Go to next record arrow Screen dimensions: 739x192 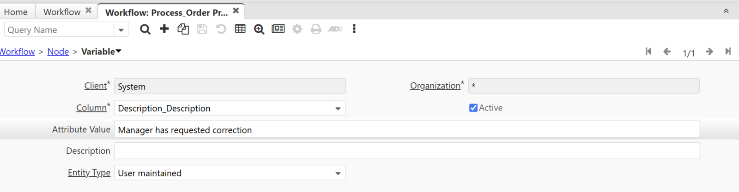coord(709,52)
